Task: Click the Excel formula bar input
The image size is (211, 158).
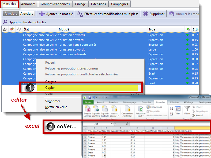Action: (x=169, y=124)
